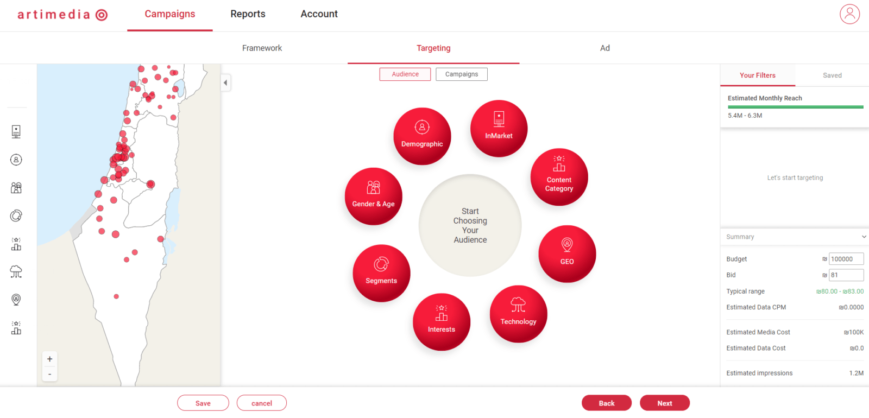Image resolution: width=869 pixels, height=418 pixels.
Task: Click the Next button
Action: (x=665, y=403)
